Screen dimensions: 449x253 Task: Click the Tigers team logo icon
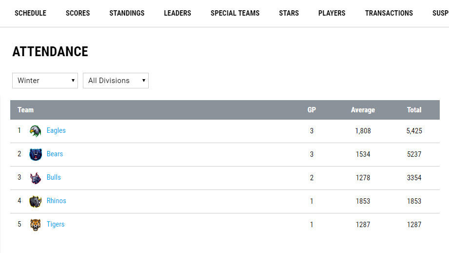36,225
